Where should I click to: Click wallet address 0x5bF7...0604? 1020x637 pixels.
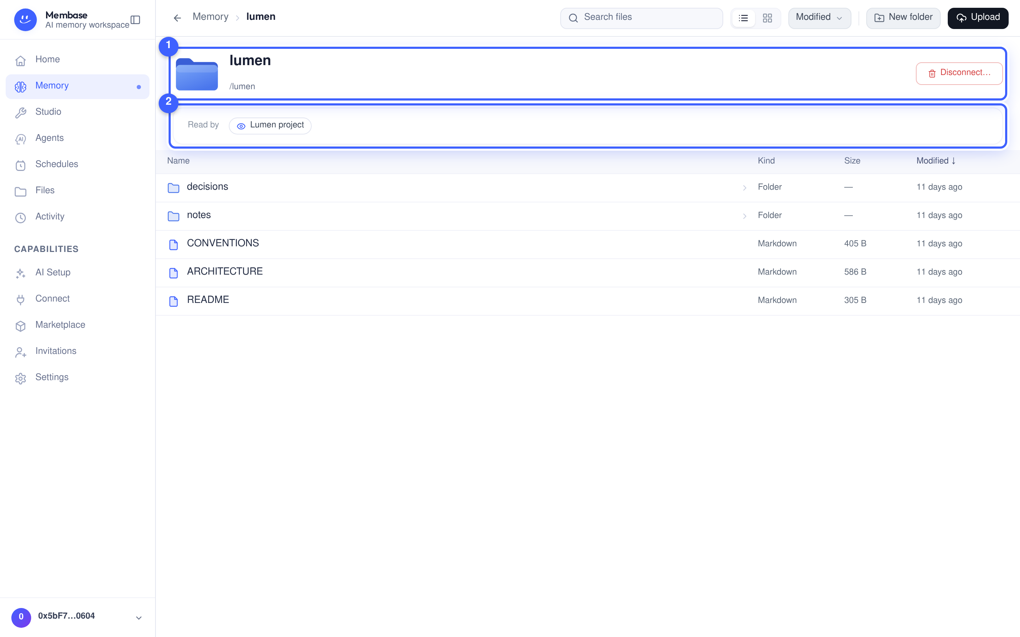[x=66, y=616]
